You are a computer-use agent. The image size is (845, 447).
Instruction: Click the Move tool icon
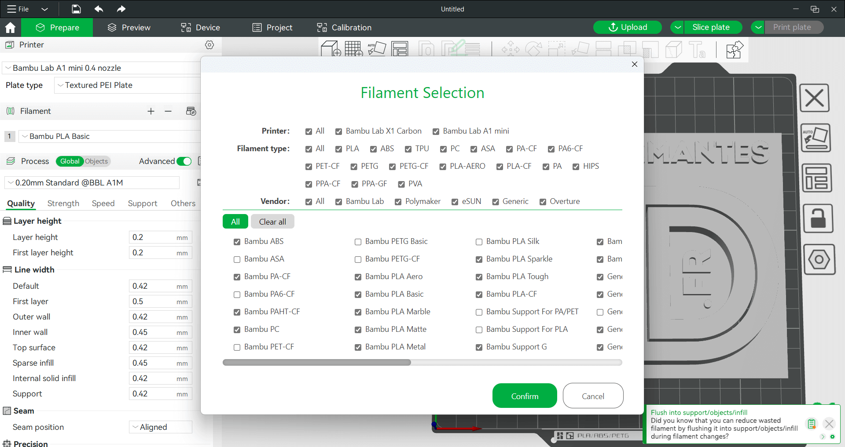(511, 49)
